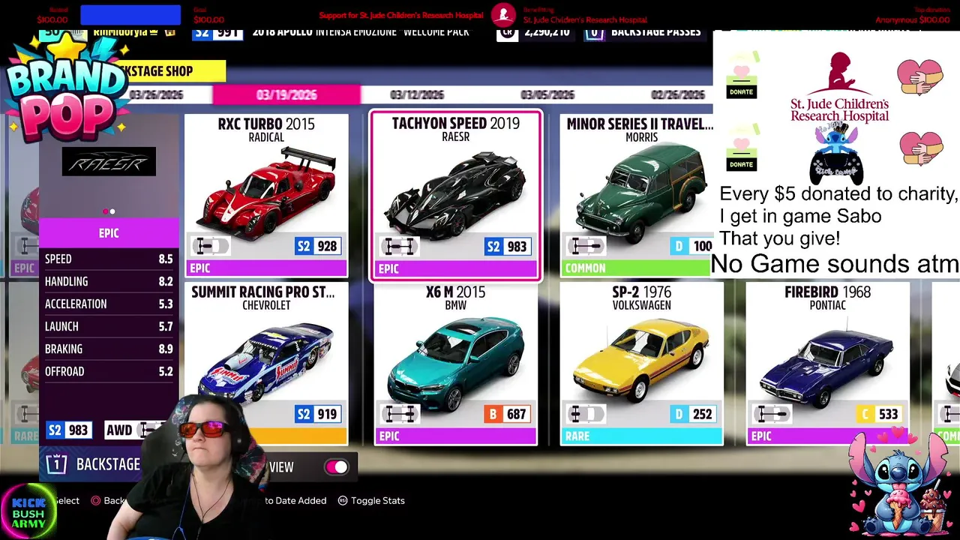Click the drivetrain icon on RXC Turbo card
Image resolution: width=960 pixels, height=540 pixels.
tap(211, 246)
